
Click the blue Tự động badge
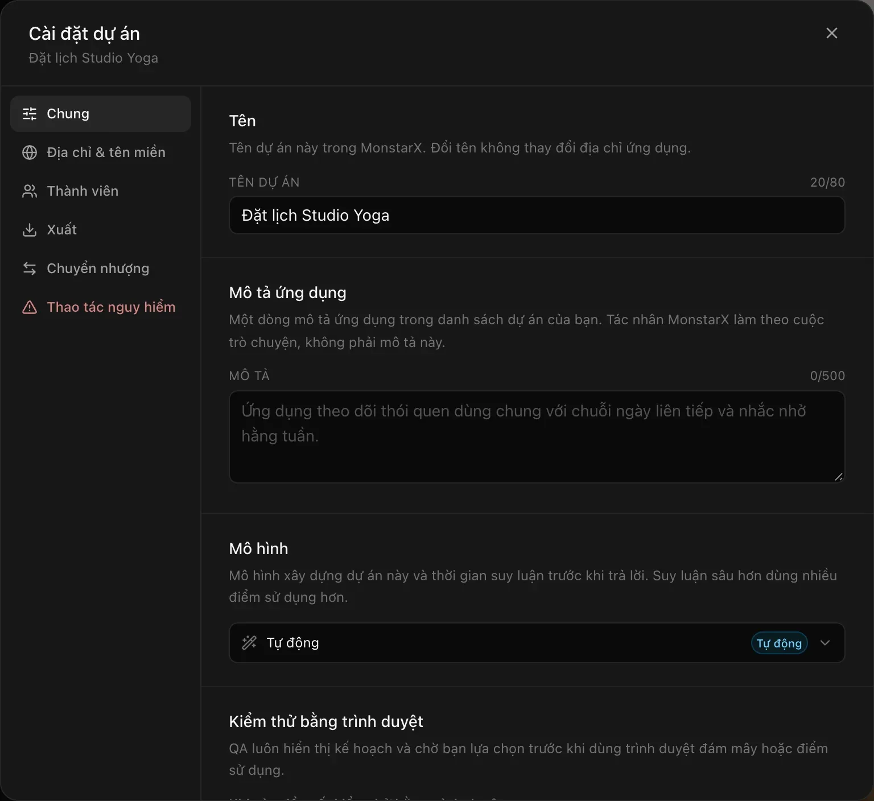pos(780,643)
